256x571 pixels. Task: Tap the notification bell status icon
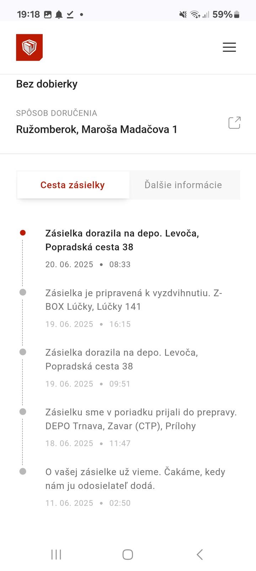pos(59,15)
